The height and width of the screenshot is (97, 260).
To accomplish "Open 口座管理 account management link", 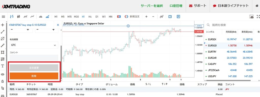I will (176, 6).
